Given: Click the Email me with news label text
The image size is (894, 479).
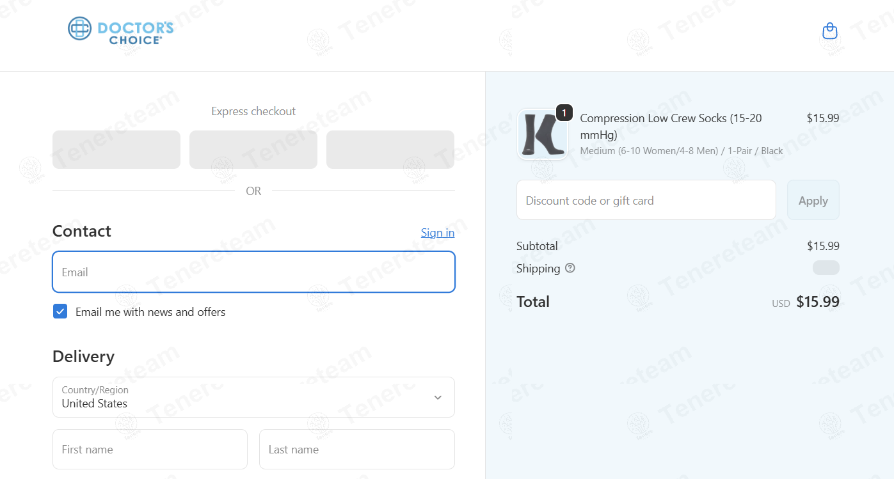Looking at the screenshot, I should coord(150,312).
